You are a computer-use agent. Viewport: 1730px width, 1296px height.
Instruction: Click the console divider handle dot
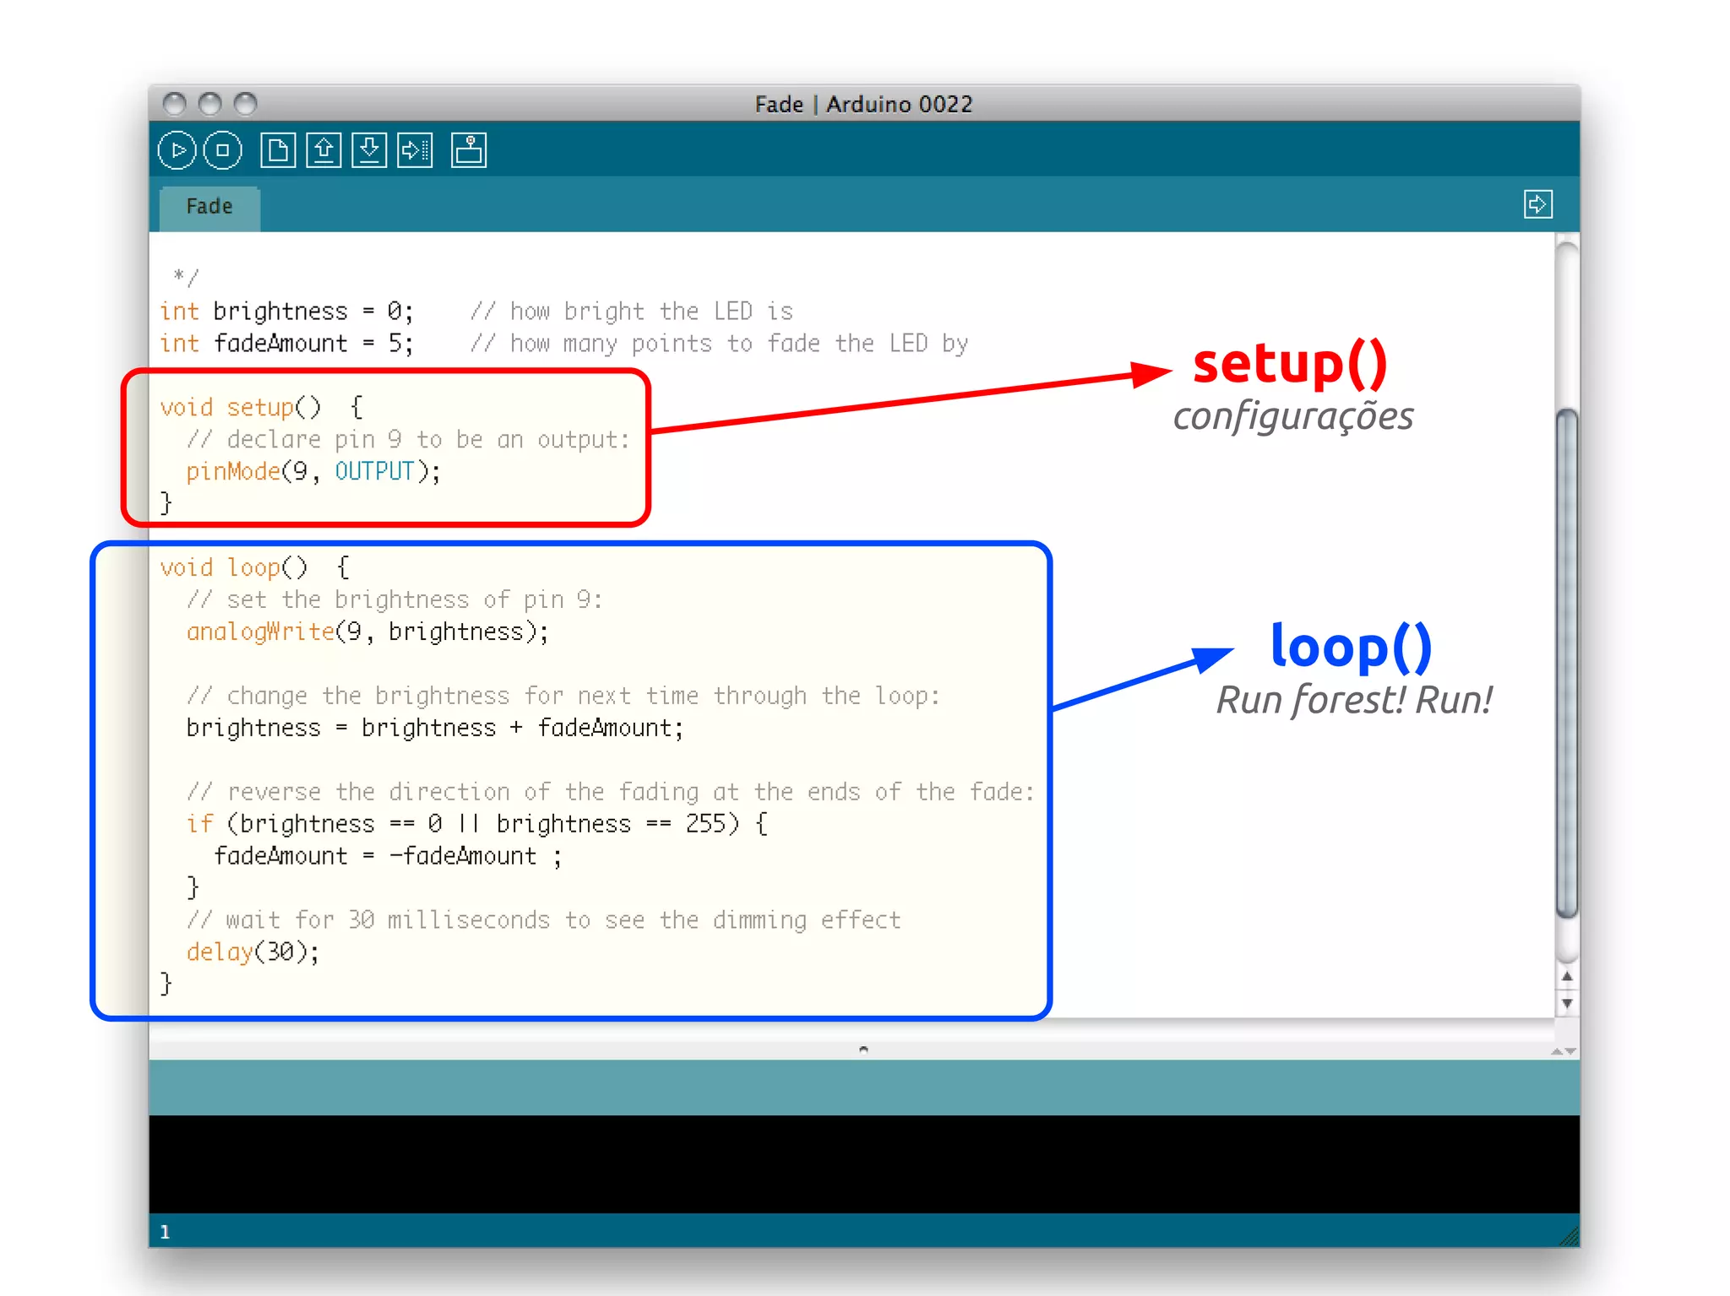coord(863,1049)
